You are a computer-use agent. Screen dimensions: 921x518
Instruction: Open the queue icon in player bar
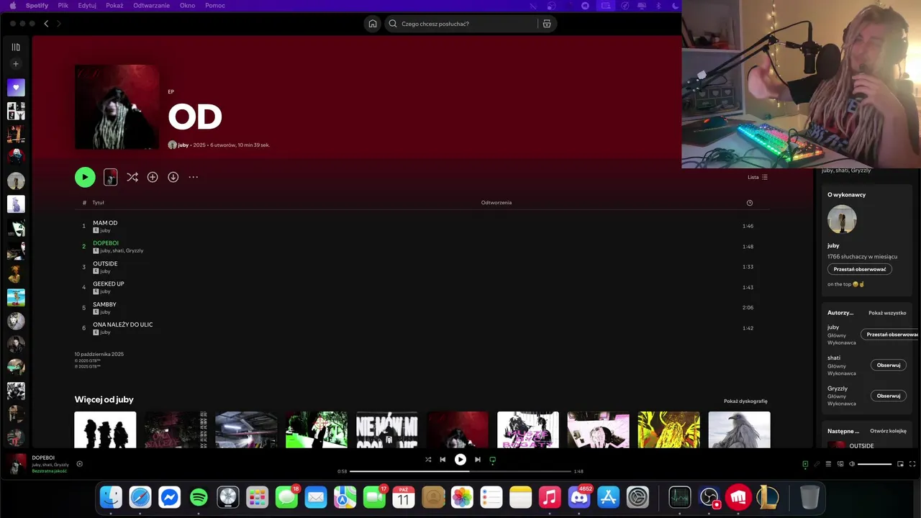click(x=828, y=464)
